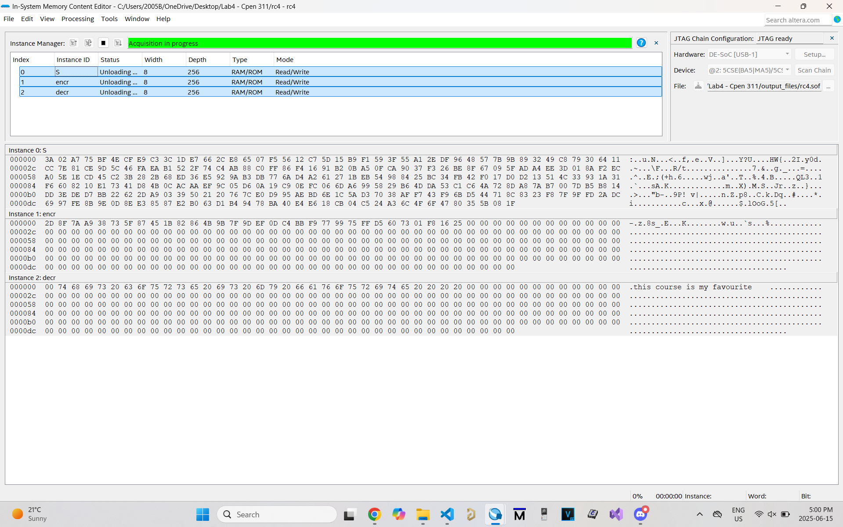This screenshot has height=527, width=843.
Task: Click the continuously read data icon
Action: [x=88, y=43]
